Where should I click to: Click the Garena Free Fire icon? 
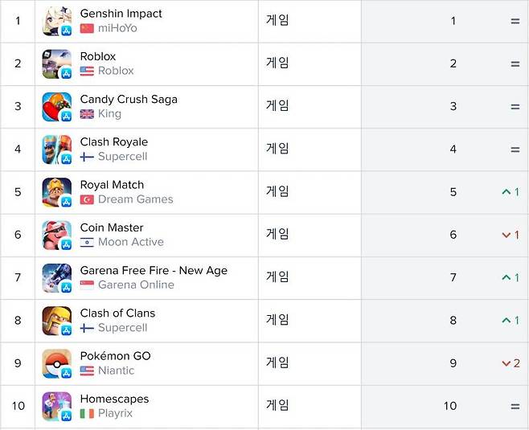56,277
